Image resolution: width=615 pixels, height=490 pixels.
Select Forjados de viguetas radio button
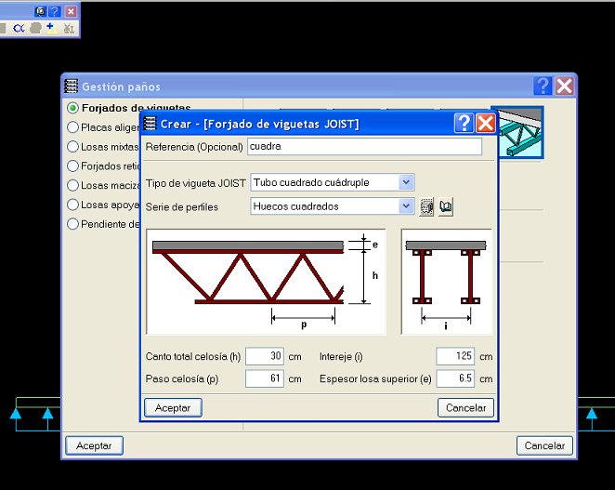pos(73,108)
